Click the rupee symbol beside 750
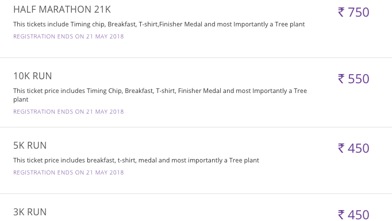392x221 pixels. click(x=341, y=12)
